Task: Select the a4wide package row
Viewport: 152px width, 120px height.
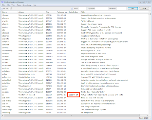Action: coord(75,21)
